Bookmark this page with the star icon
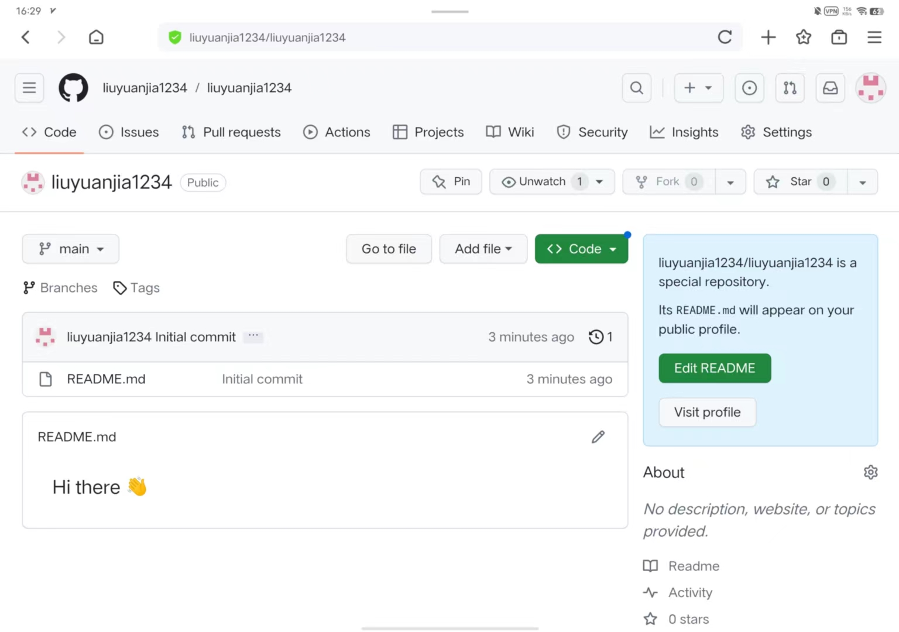This screenshot has width=899, height=632. (804, 37)
